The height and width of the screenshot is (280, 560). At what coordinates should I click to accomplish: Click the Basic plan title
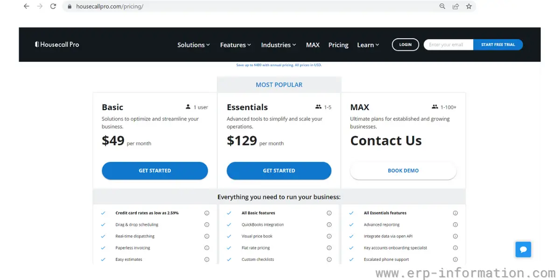coord(112,107)
